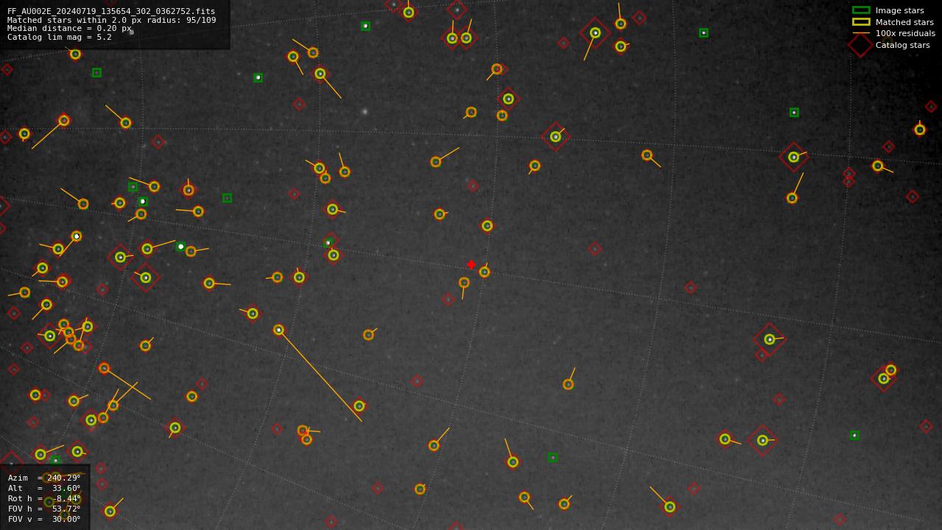Select the FITS file name text at top

point(111,12)
